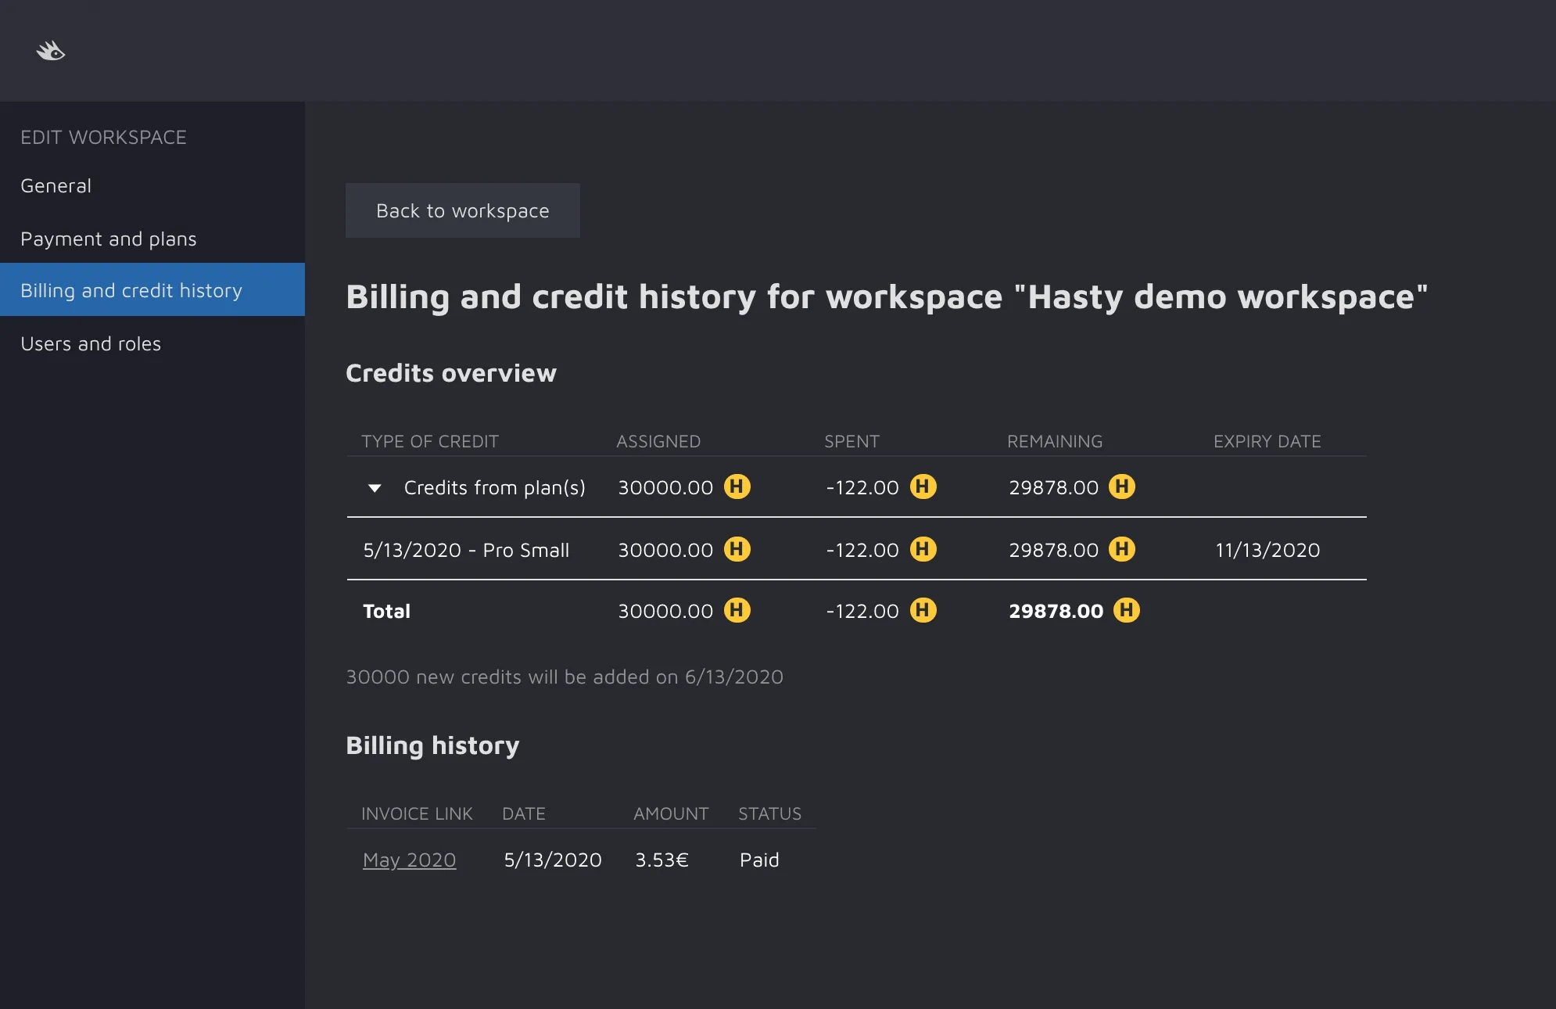Viewport: 1556px width, 1009px height.
Task: Click coin icon next to Total assigned credits
Action: click(x=737, y=610)
